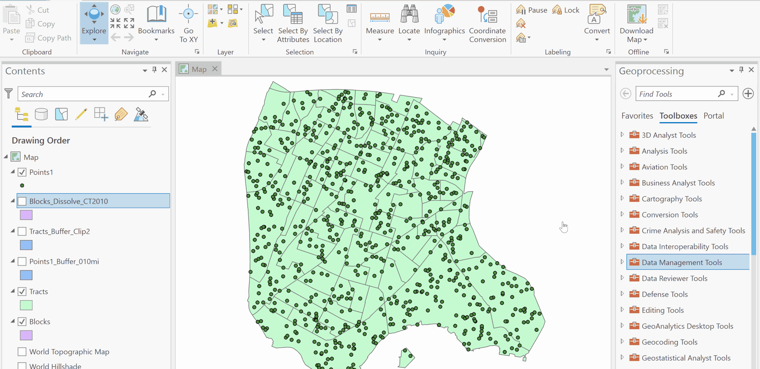Uncheck the Tracts layer checkbox

[x=22, y=291]
